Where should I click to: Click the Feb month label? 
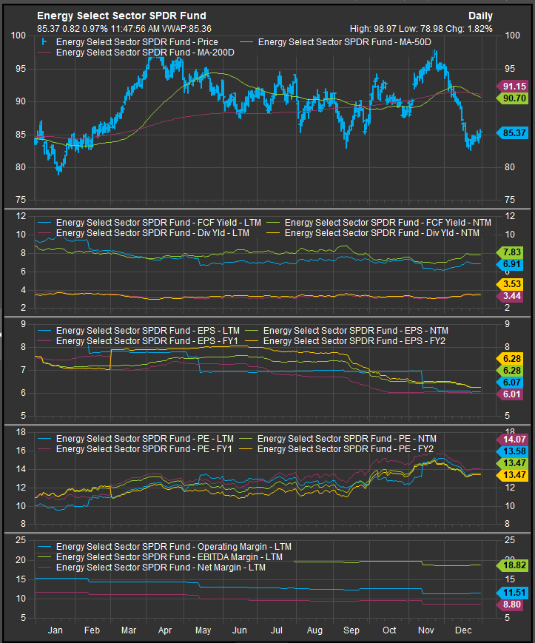(92, 630)
